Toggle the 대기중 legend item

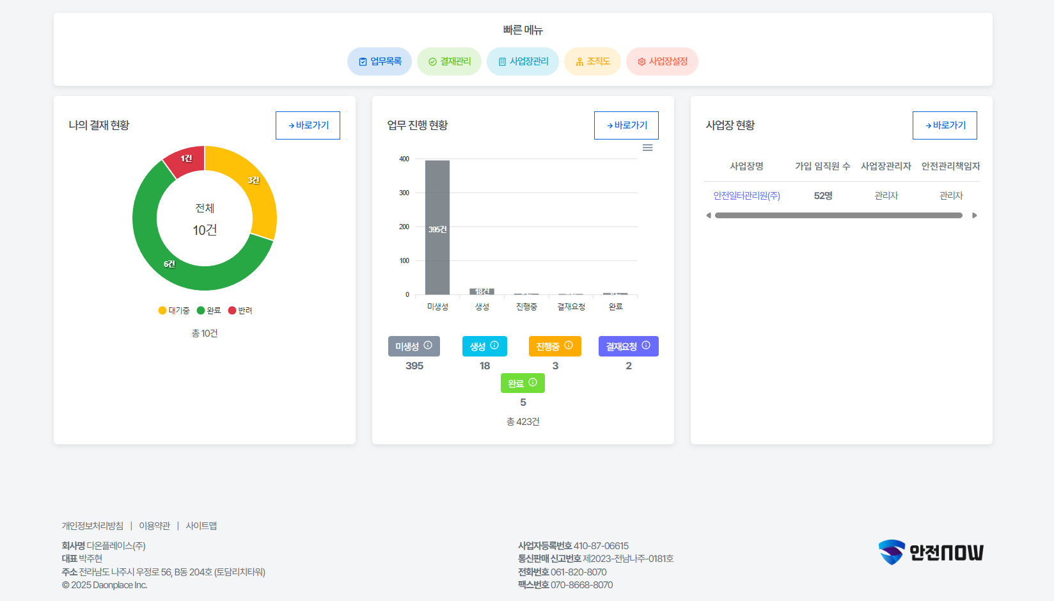pos(174,310)
